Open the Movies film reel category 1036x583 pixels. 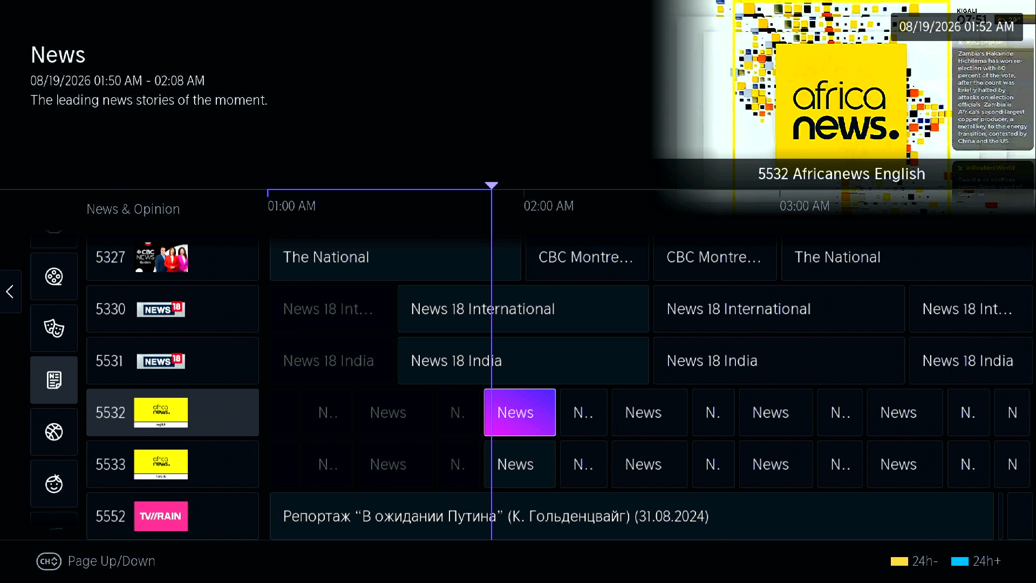point(54,276)
